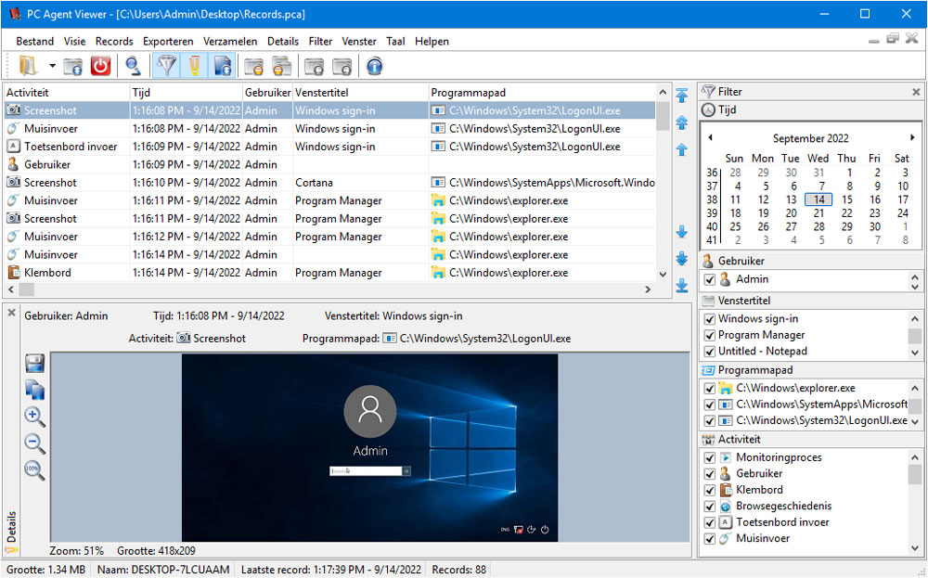Open the Verzamelen menu
The height and width of the screenshot is (578, 928).
coord(230,42)
